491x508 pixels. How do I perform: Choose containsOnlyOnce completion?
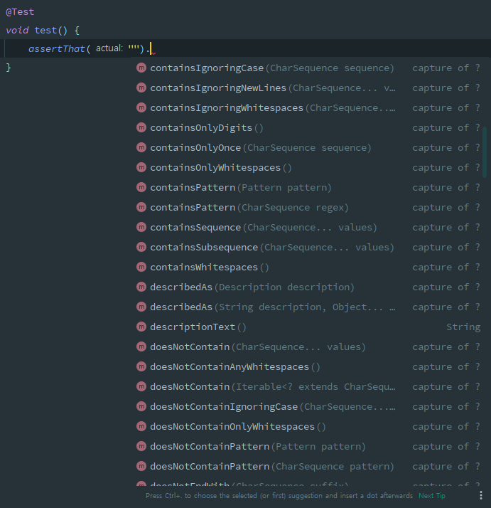308,148
